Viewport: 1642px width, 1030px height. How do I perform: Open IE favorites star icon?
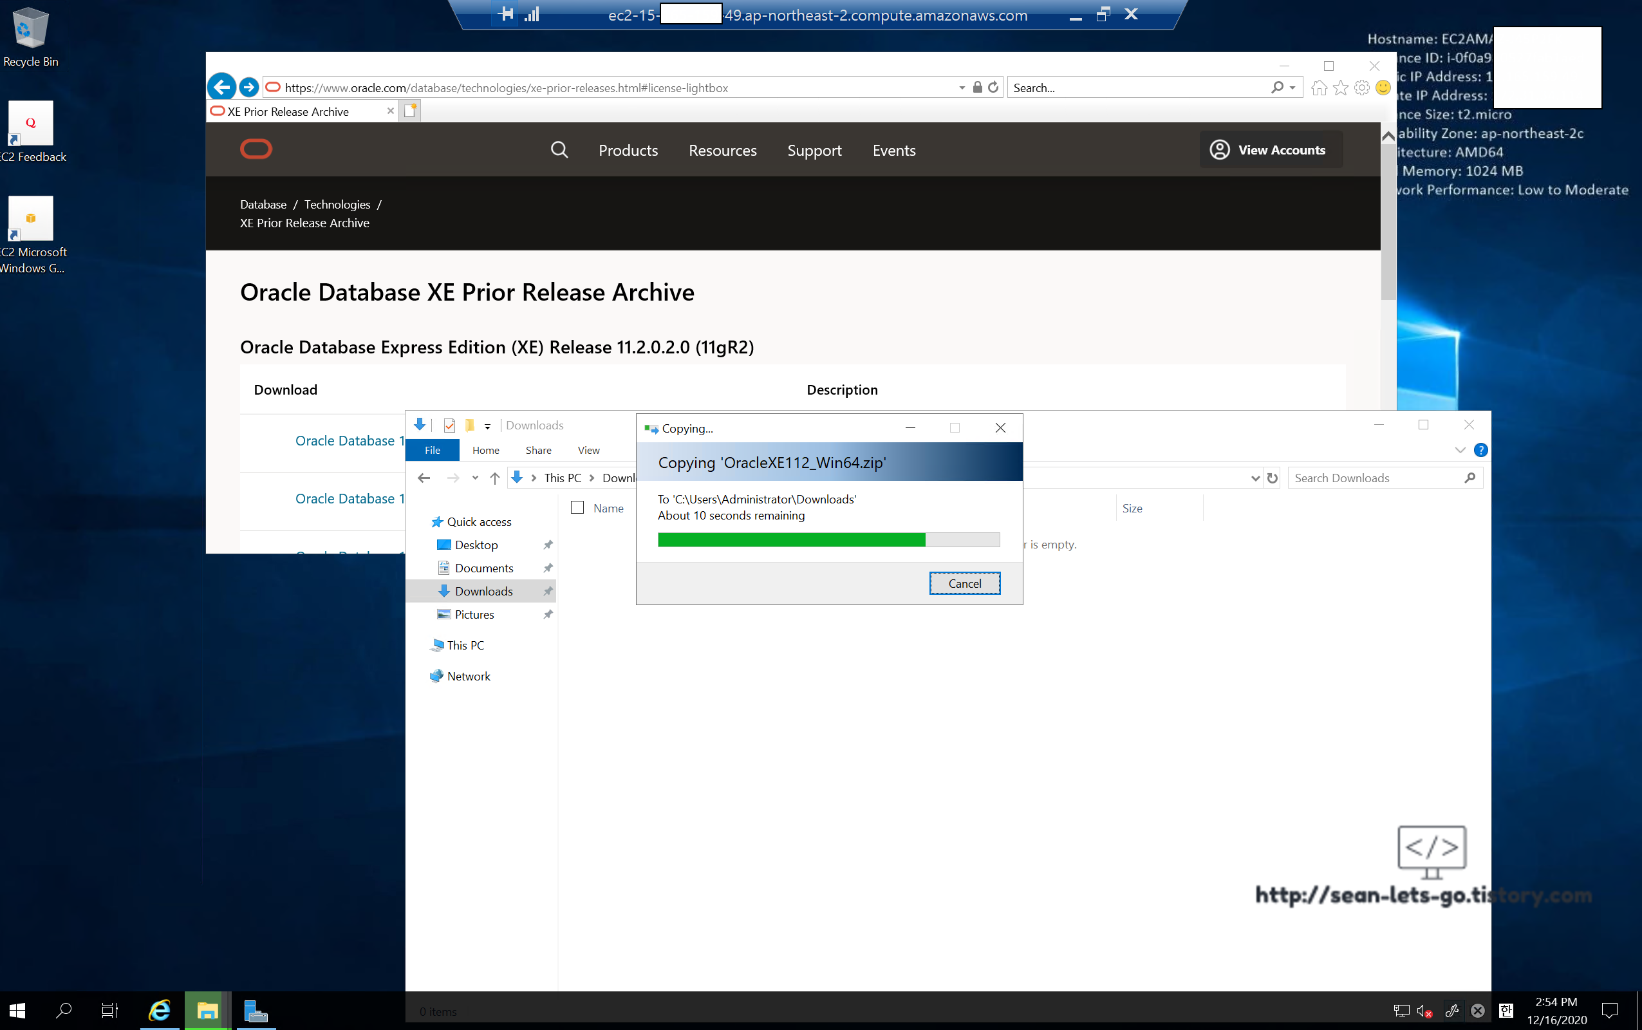click(x=1340, y=87)
